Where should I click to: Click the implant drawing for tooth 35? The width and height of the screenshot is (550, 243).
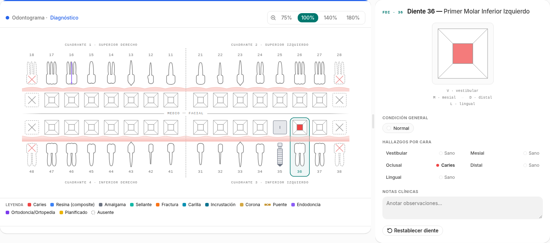pos(280,155)
